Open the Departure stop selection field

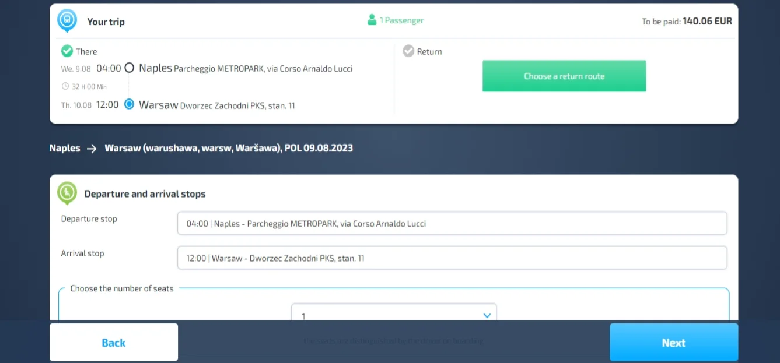pos(452,223)
